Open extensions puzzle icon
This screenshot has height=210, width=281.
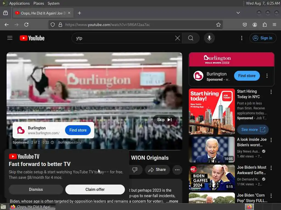(265, 25)
